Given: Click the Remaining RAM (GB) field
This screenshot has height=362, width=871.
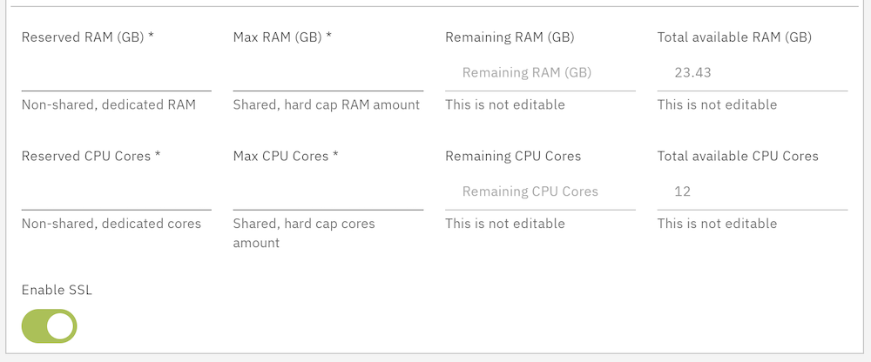Looking at the screenshot, I should [x=540, y=73].
